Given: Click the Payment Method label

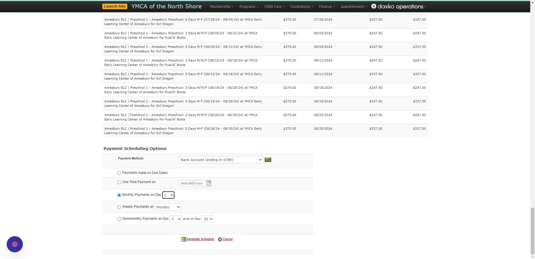Looking at the screenshot, I should tap(131, 159).
